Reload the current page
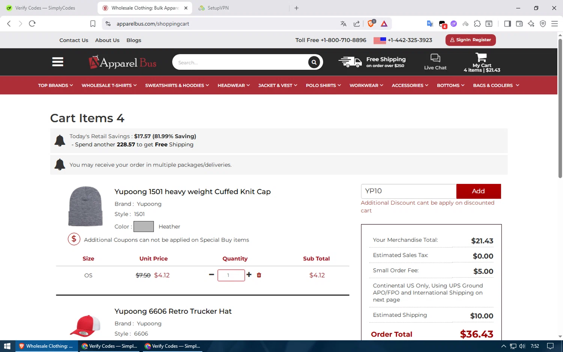Image resolution: width=563 pixels, height=352 pixels. tap(32, 24)
